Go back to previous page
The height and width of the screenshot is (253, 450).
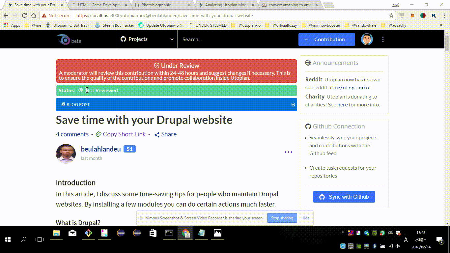pos(6,15)
